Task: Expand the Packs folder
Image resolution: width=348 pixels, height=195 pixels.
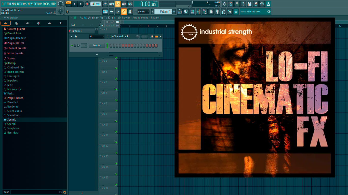Action: click(x=10, y=93)
